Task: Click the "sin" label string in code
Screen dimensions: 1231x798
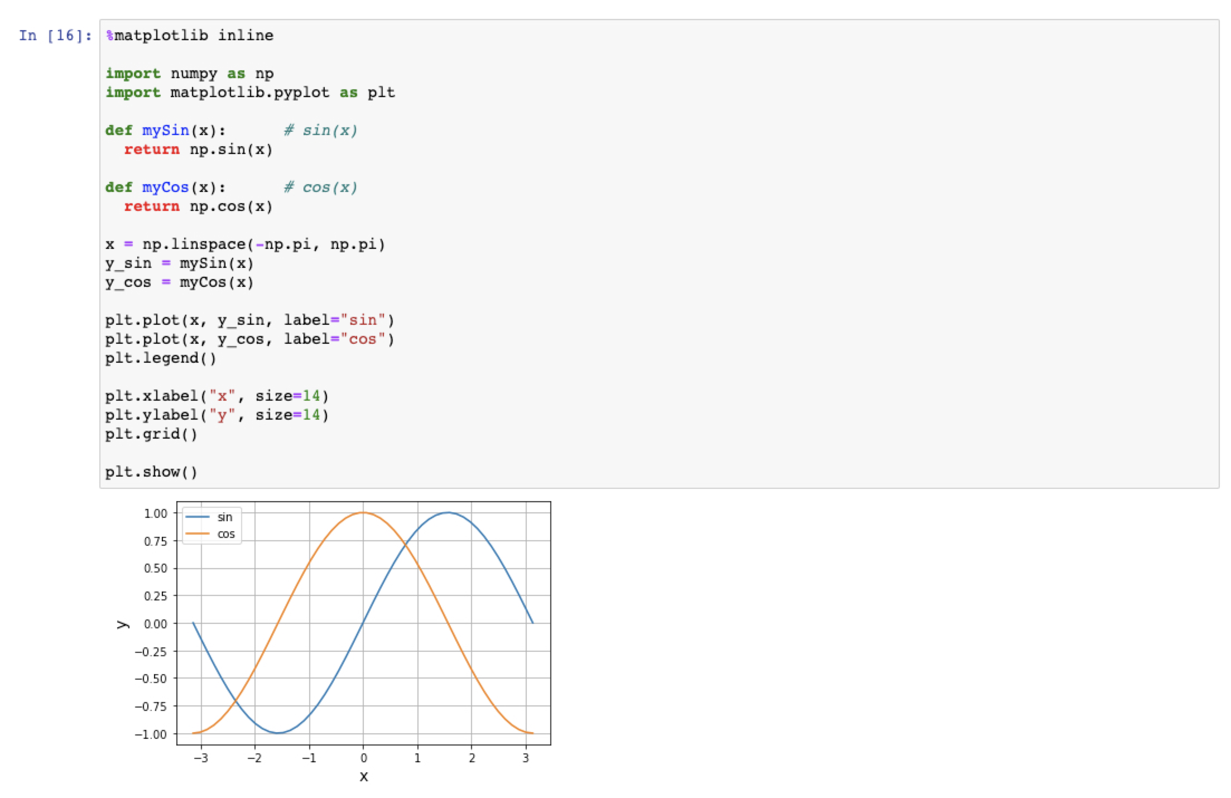Action: pos(363,320)
